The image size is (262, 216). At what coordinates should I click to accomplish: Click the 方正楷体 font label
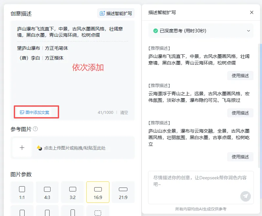[54, 58]
